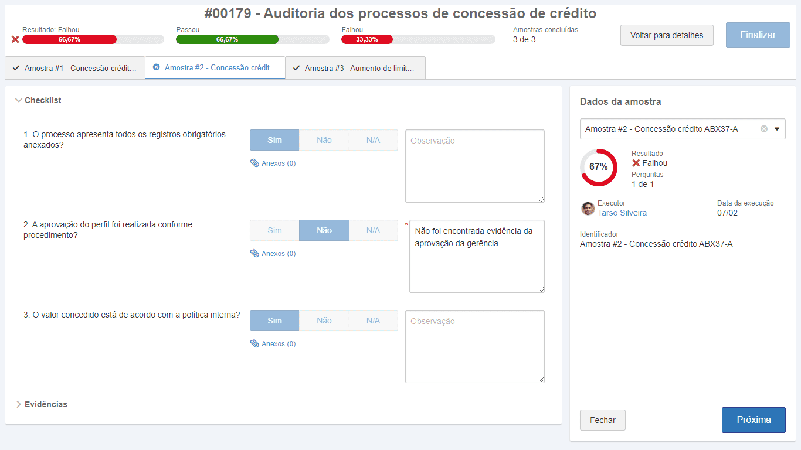Click the blue X circle icon on Amostra #2 tab
This screenshot has width=801, height=450.
(156, 67)
